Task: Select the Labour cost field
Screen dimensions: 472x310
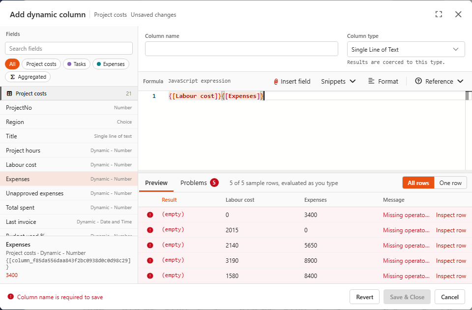Action: (69, 164)
